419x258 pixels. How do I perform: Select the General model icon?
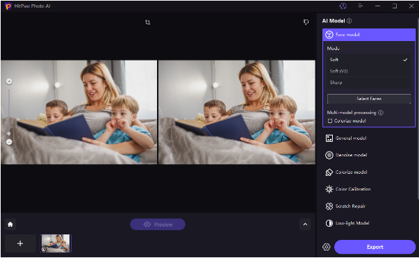click(329, 138)
